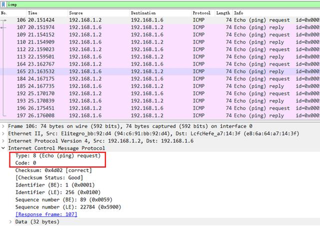Open the Response frame: 107 link
320x226 pixels.
46,214
